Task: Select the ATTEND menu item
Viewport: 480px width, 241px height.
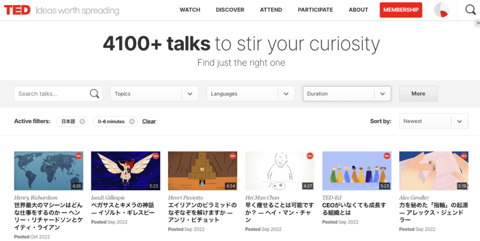Action: 271,10
